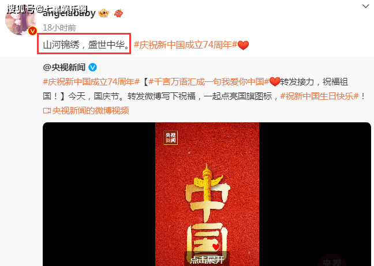This screenshot has height=266, width=374.
Task: Open hashtag #千言万语汇成一句我爱你中国#
Action: click(209, 82)
